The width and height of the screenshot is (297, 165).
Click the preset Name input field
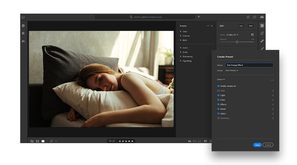click(x=249, y=65)
